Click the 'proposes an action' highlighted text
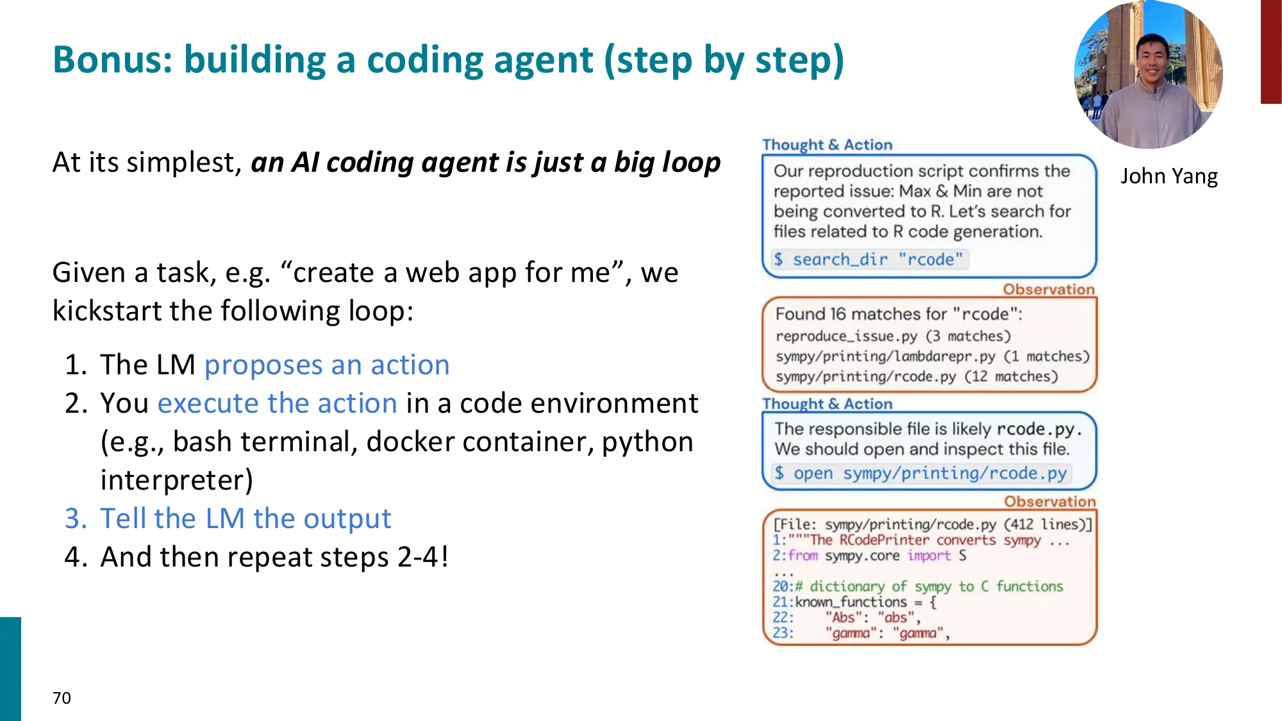The height and width of the screenshot is (721, 1282). pyautogui.click(x=327, y=365)
